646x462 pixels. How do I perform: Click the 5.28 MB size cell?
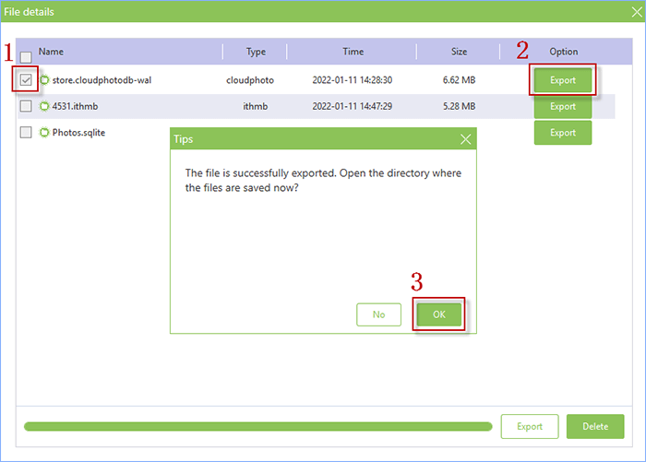coord(459,106)
